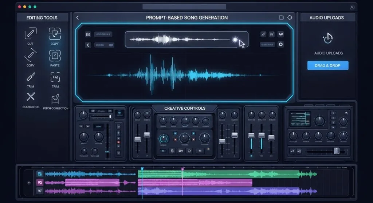
Task: Select the green audio clip in the timeline
Action: tap(219, 174)
